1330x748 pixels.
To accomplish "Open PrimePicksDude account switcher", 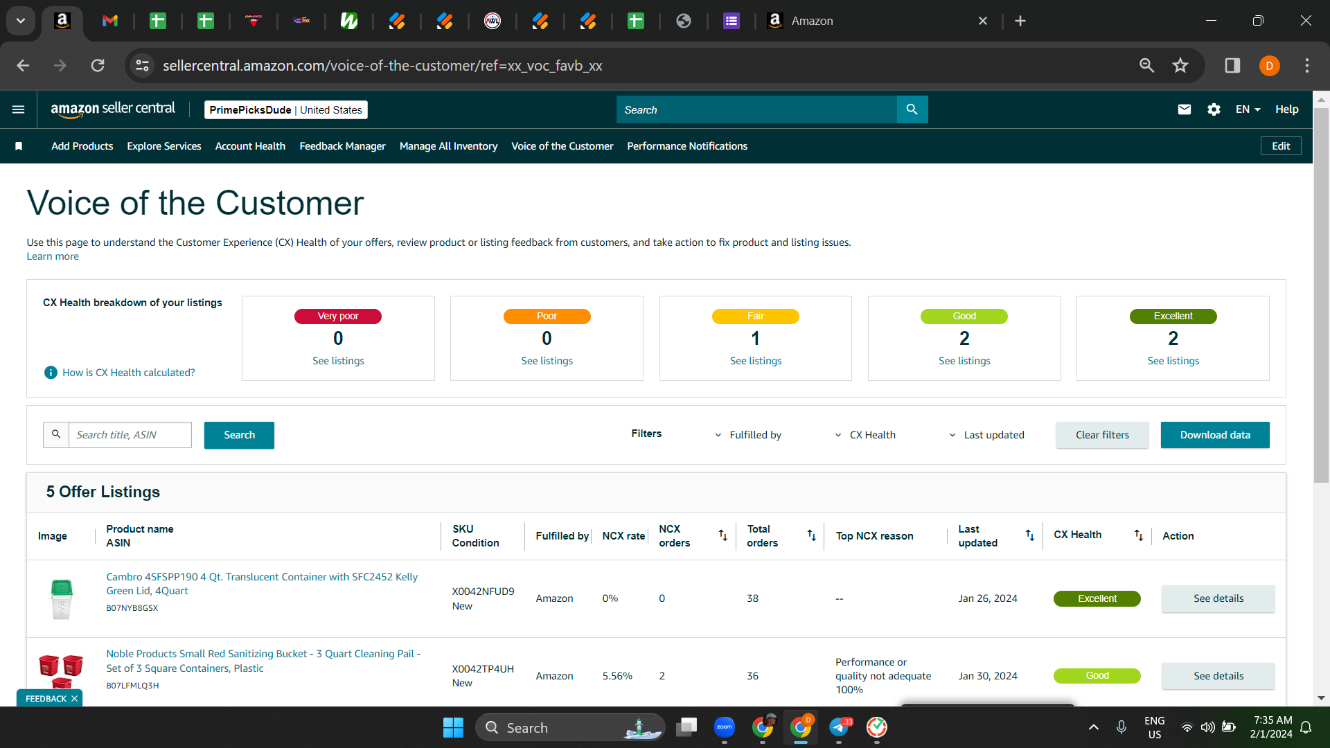I will (285, 109).
